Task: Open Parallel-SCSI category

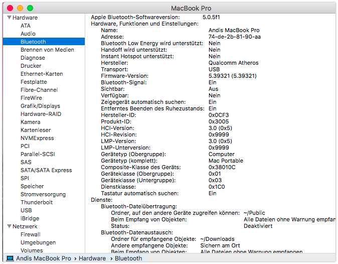Action: click(x=38, y=154)
